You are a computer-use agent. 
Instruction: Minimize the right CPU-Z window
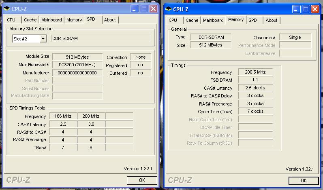tap(296, 9)
